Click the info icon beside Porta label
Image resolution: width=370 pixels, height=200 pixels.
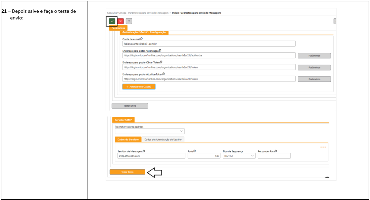pos(195,151)
